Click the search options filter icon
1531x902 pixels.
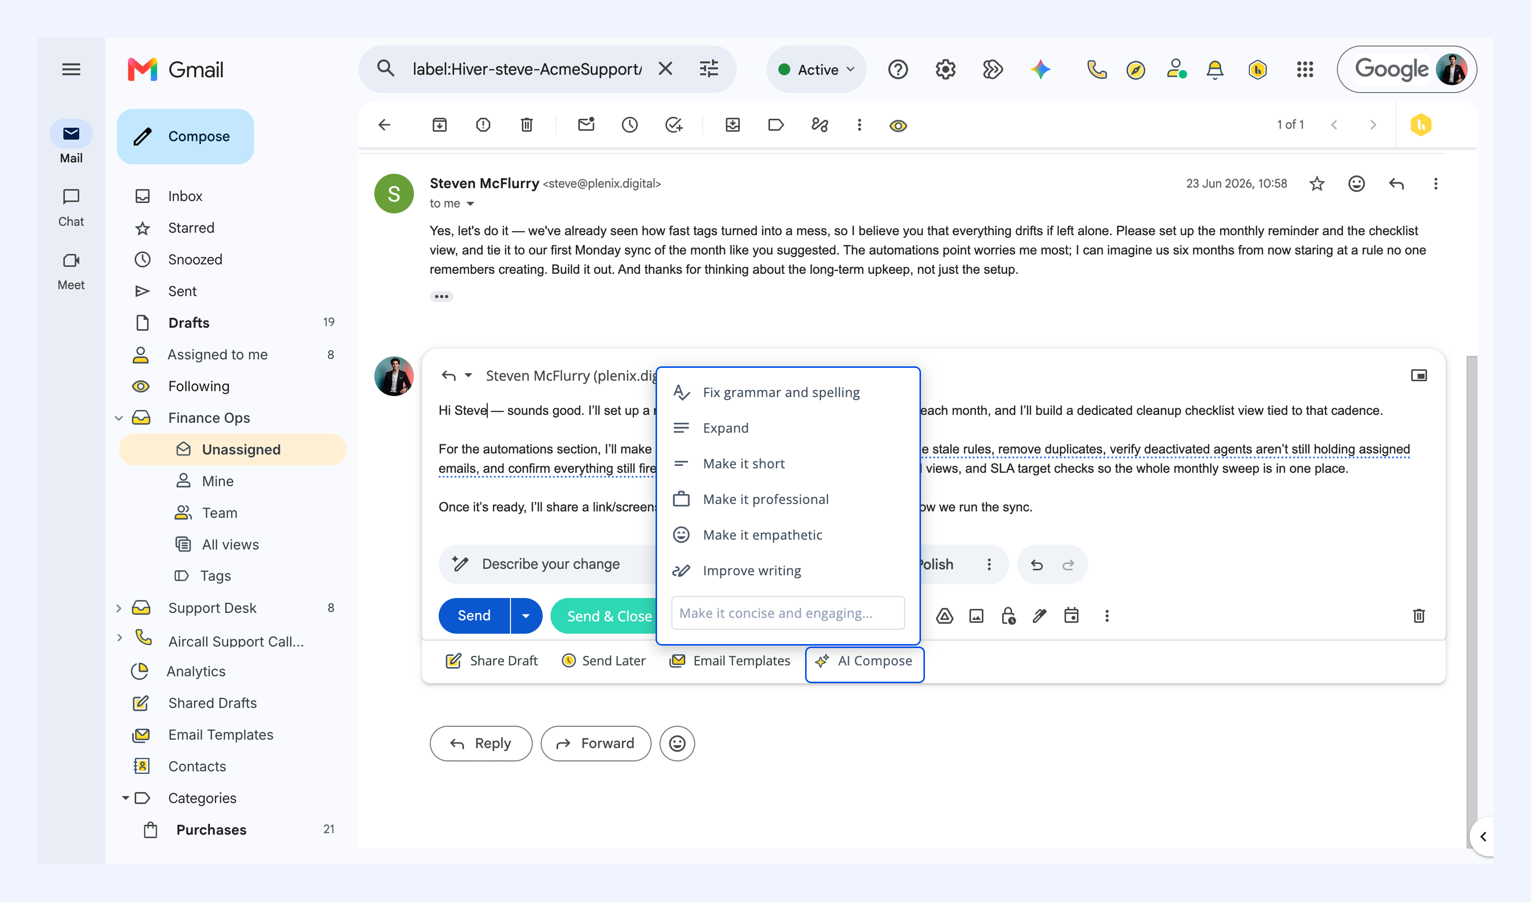(x=709, y=69)
